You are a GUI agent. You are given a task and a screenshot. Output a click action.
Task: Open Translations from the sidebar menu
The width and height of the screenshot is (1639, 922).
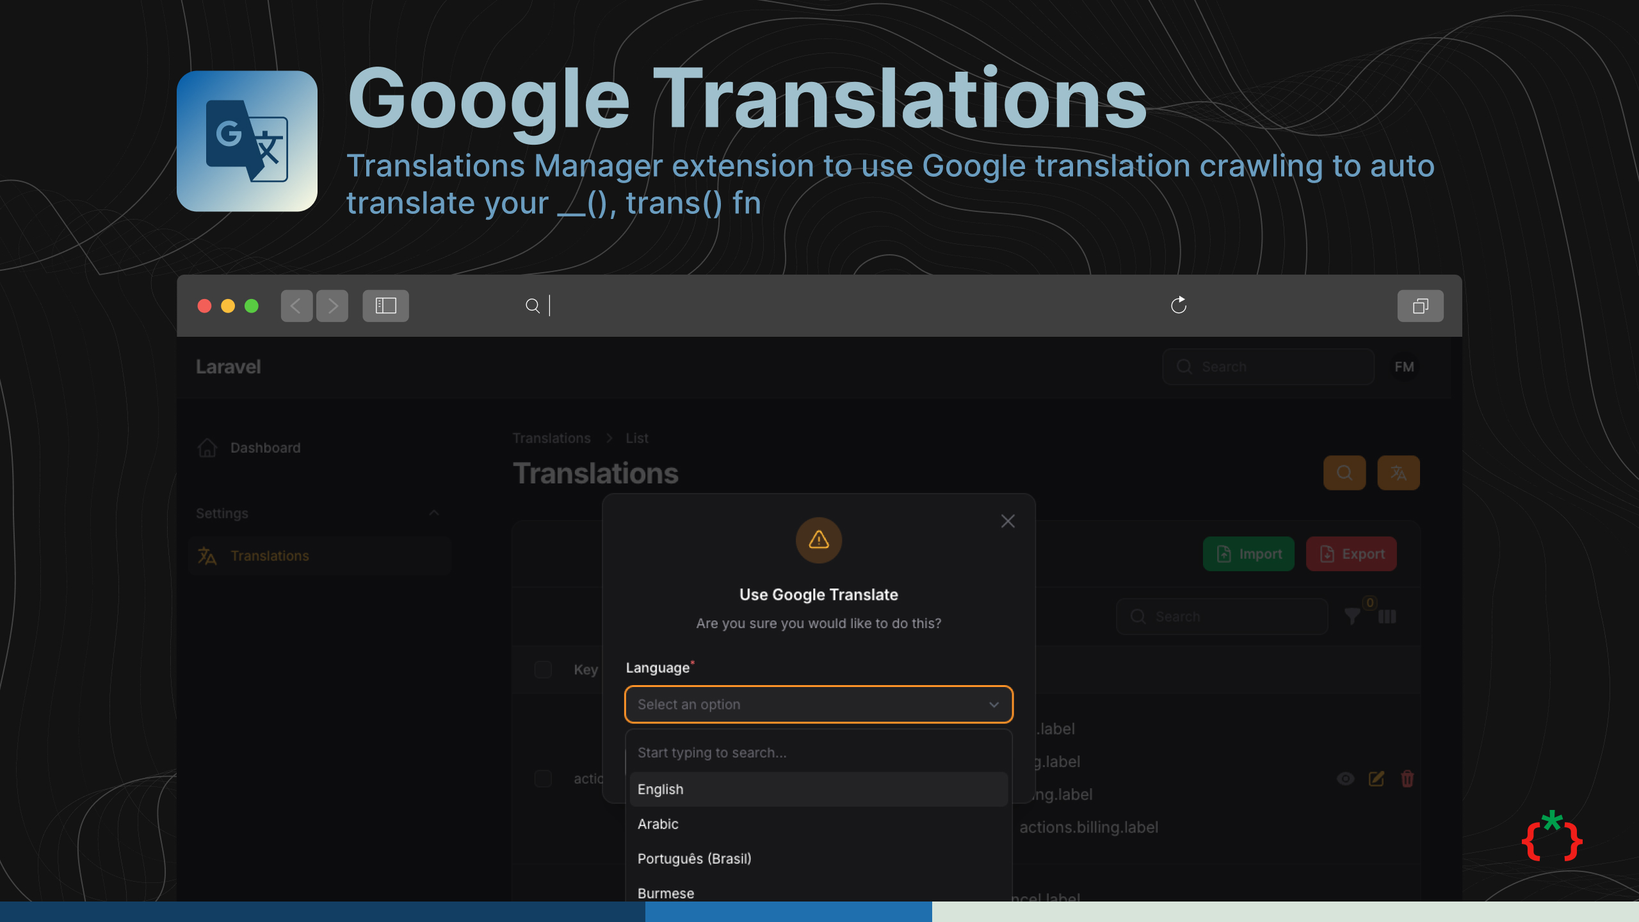270,556
